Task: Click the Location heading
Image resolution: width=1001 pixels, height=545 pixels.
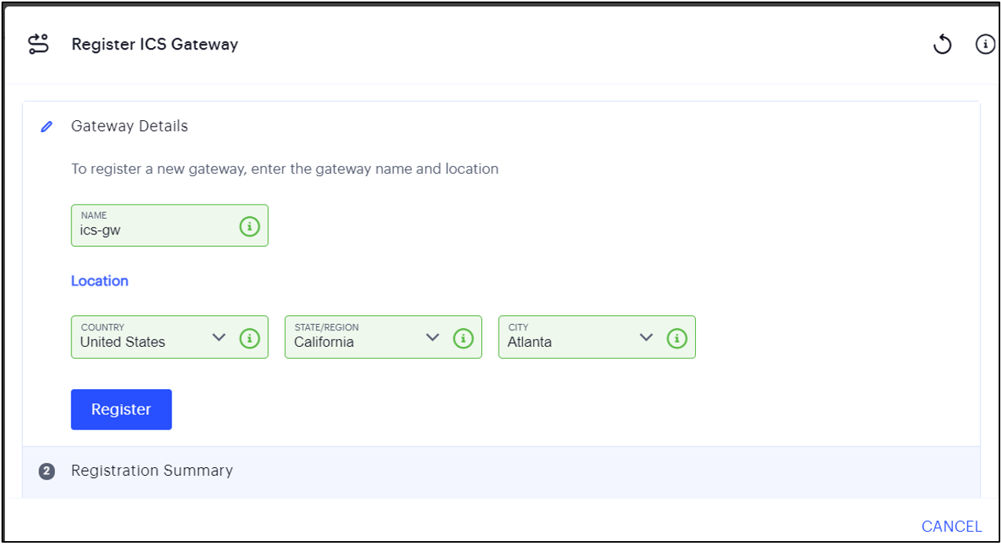Action: point(100,281)
